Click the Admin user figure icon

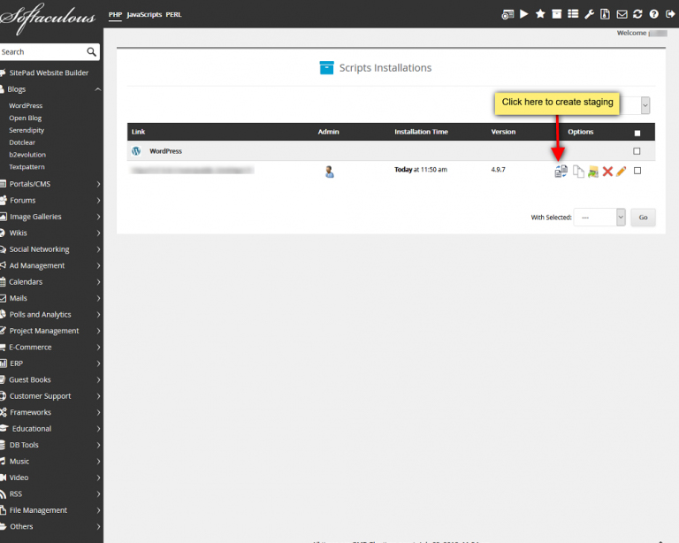click(x=330, y=172)
